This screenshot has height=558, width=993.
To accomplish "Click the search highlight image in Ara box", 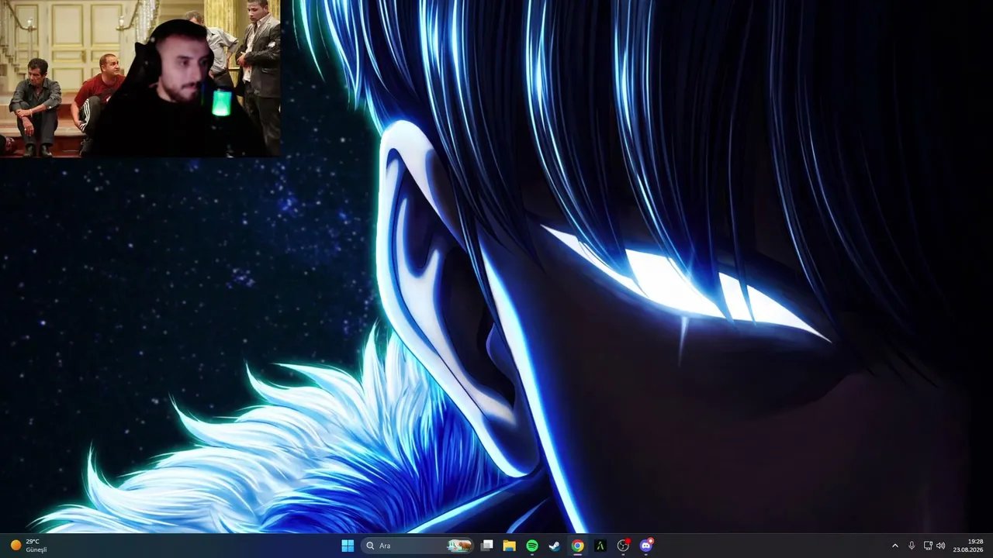I will pyautogui.click(x=459, y=546).
